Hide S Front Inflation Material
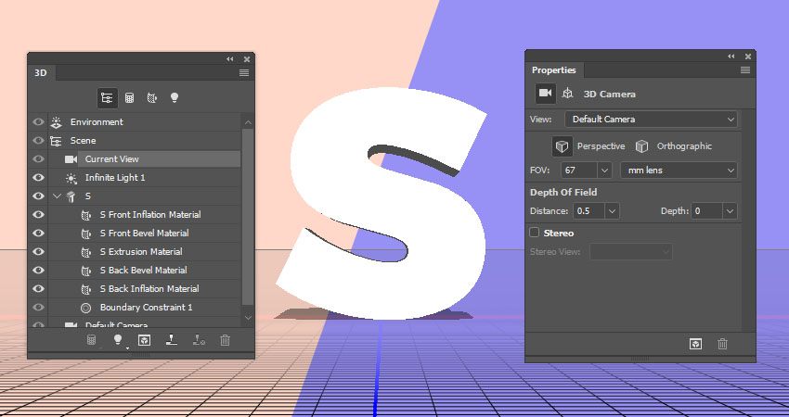 [x=38, y=215]
